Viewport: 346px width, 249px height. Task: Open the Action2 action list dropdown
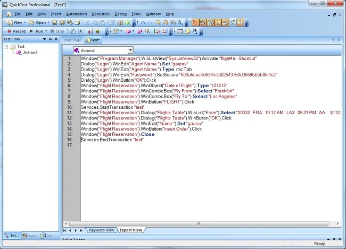coord(130,50)
